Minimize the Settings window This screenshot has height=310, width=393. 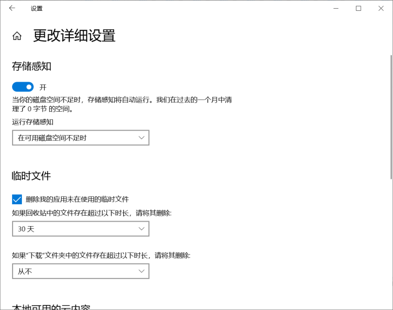point(335,8)
